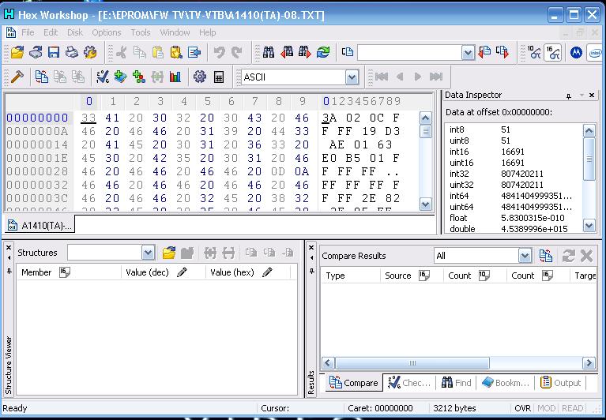Click the offset label 0000000A

click(x=37, y=131)
